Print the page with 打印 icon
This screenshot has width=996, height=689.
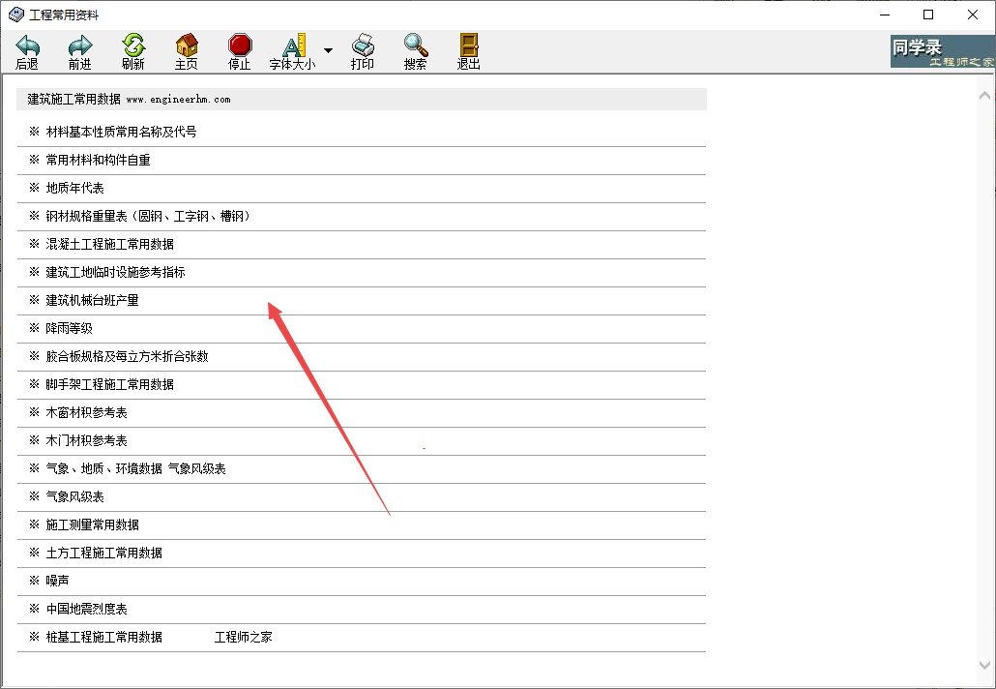point(363,45)
